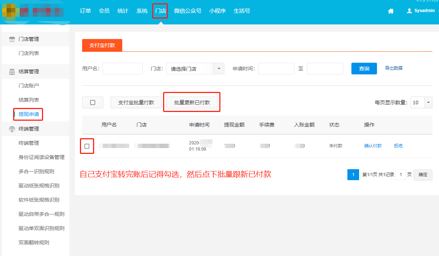Check the withdrawal request row checkbox

(x=87, y=146)
